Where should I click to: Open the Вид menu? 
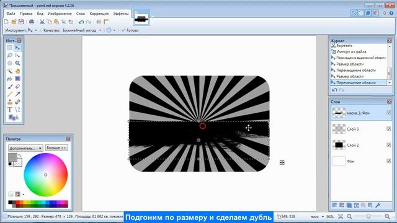tap(40, 14)
